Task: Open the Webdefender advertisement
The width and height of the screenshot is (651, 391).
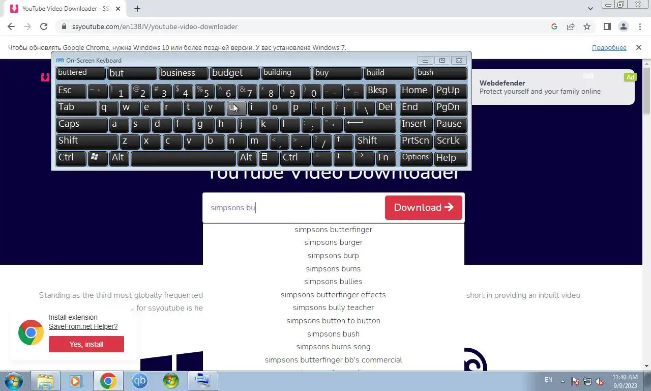Action: click(x=553, y=87)
